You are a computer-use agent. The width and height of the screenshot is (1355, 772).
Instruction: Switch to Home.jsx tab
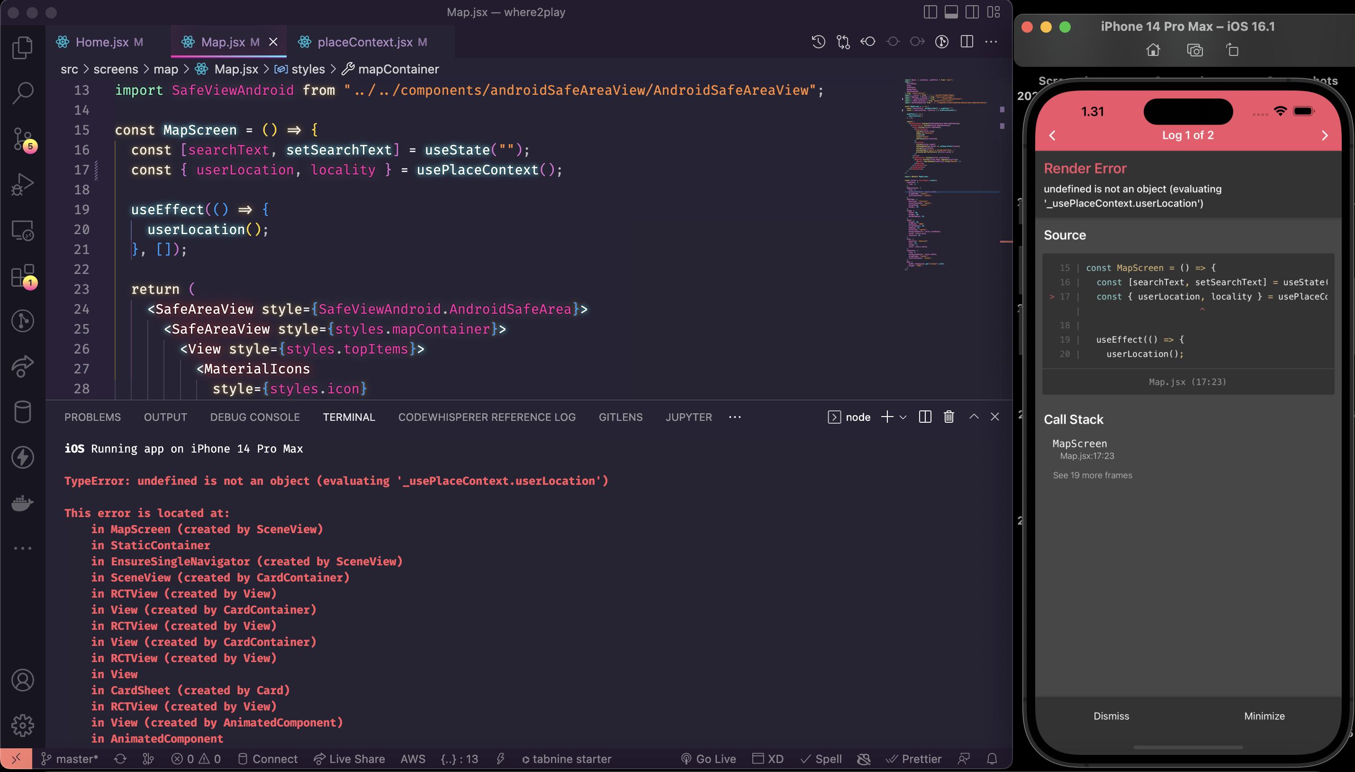[x=102, y=42]
